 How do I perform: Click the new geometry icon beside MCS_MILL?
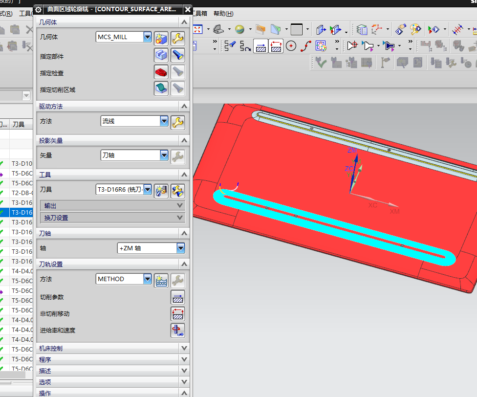click(x=161, y=38)
